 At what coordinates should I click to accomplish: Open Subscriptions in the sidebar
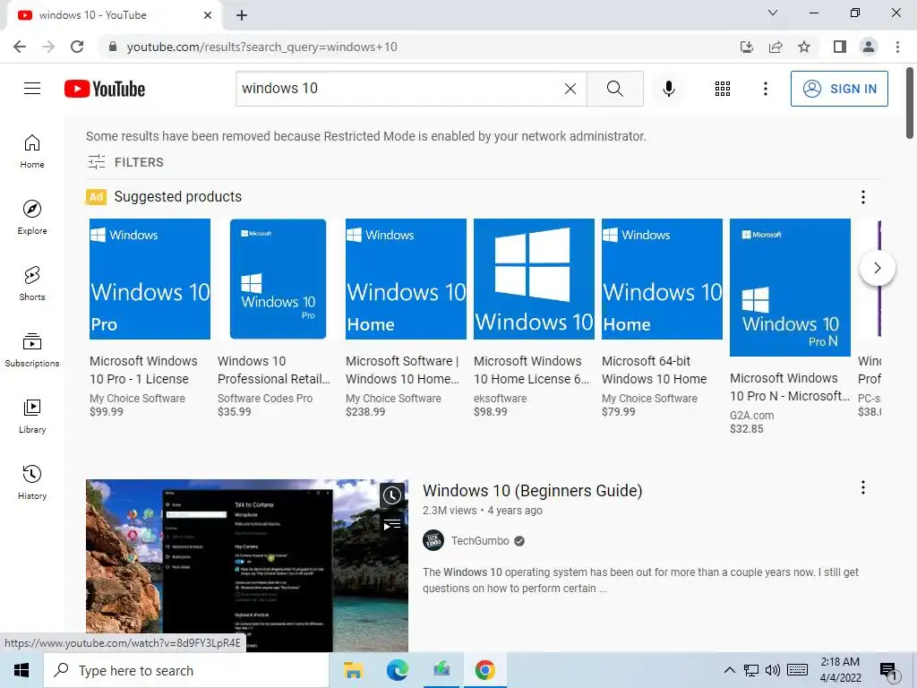[32, 349]
